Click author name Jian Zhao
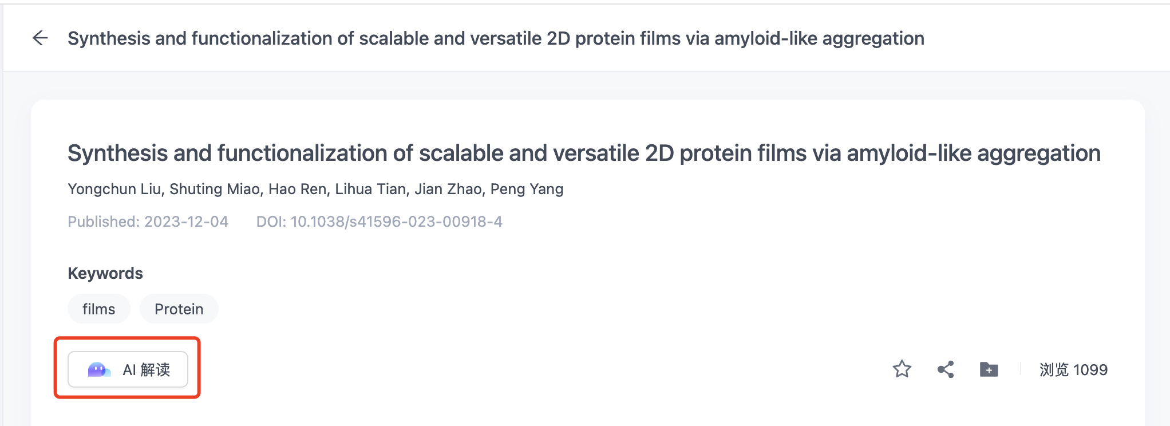The width and height of the screenshot is (1170, 426). pyautogui.click(x=448, y=189)
